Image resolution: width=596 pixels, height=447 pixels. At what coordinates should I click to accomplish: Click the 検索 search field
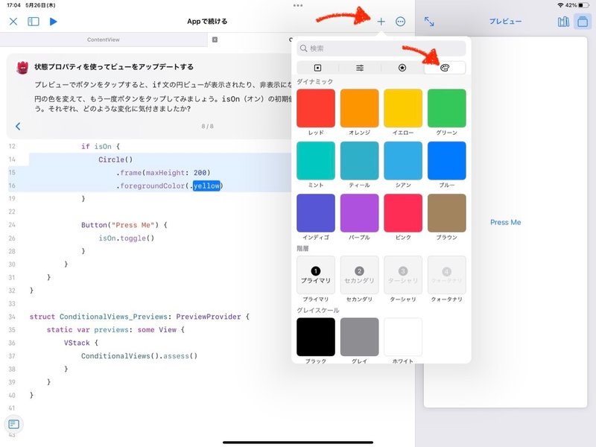381,48
